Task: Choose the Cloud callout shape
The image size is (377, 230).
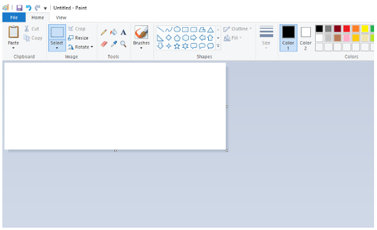Action: point(211,46)
